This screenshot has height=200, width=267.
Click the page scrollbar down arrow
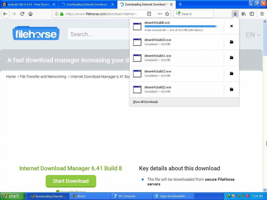(265, 190)
